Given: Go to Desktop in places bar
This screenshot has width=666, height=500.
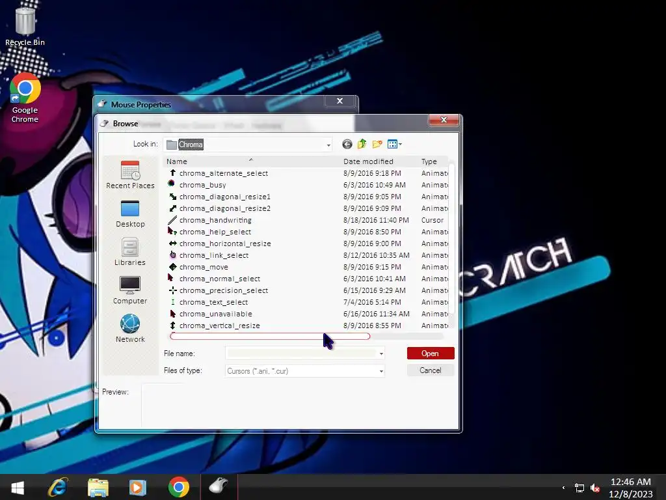Looking at the screenshot, I should tap(130, 214).
